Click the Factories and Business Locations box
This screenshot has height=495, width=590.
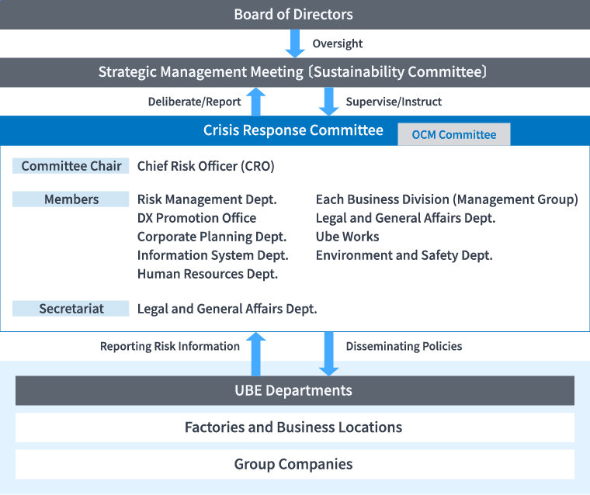(295, 427)
